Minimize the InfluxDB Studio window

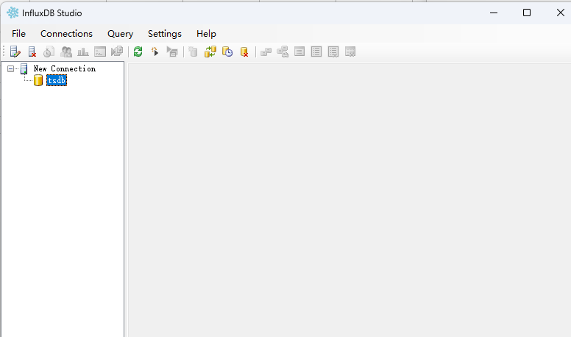(x=494, y=13)
